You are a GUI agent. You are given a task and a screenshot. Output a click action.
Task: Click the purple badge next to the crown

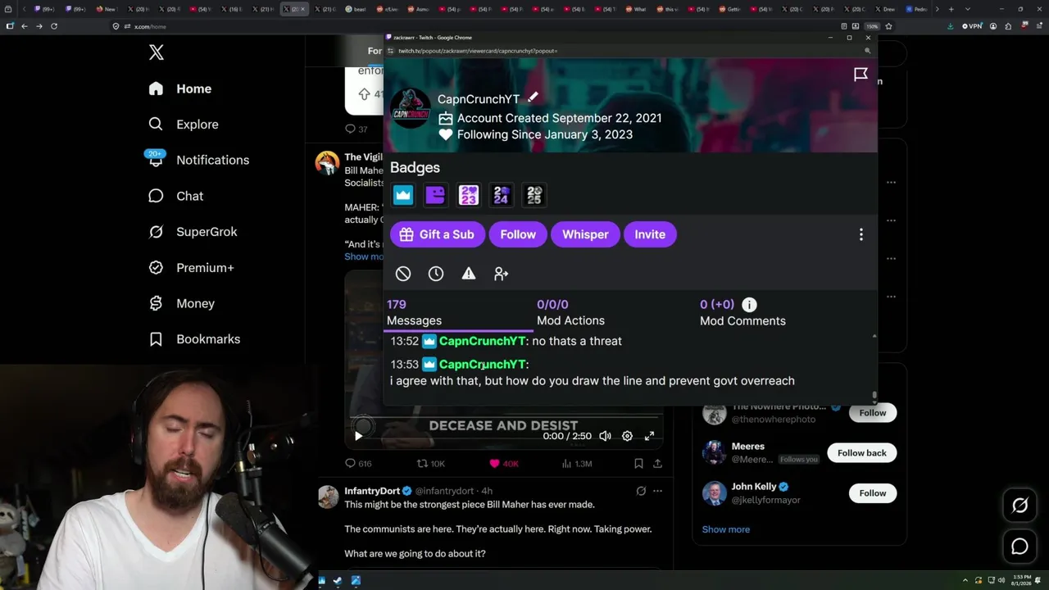[x=435, y=195]
